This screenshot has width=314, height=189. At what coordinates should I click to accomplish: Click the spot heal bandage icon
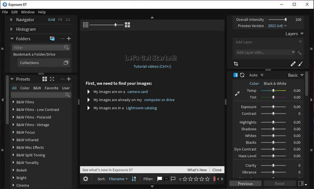[x=293, y=64]
